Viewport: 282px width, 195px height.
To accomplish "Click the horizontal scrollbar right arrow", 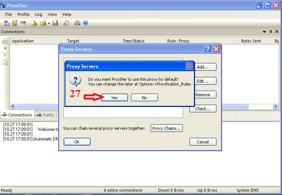I will click(275, 107).
